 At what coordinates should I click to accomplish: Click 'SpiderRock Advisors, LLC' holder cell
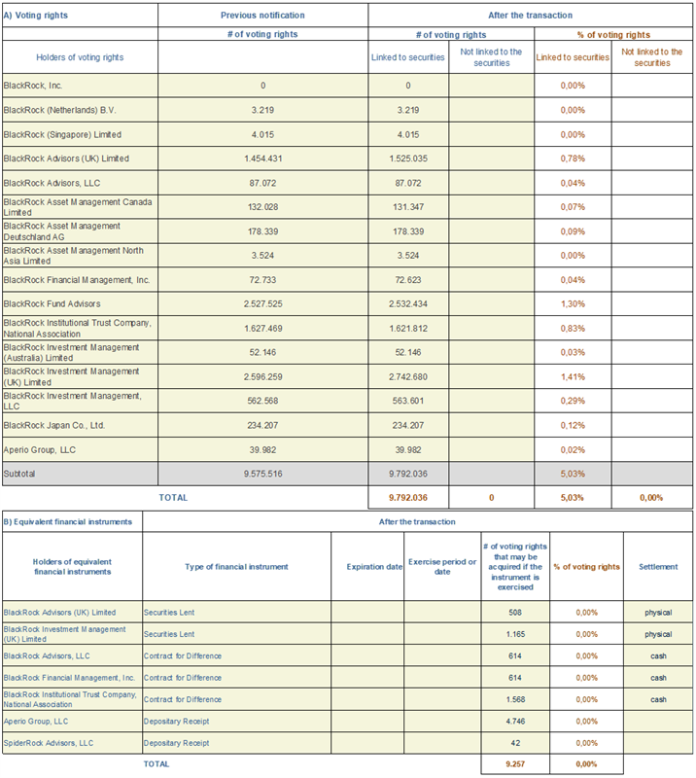pyautogui.click(x=72, y=743)
